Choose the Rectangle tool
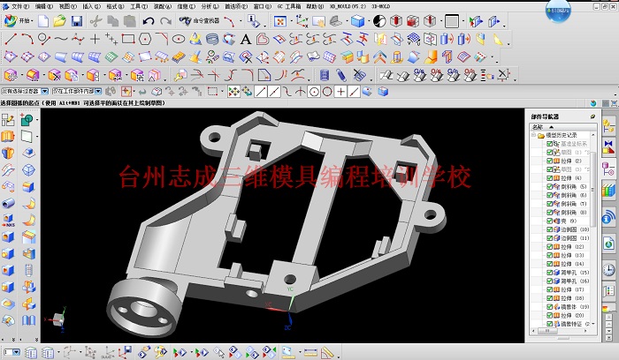 128,39
